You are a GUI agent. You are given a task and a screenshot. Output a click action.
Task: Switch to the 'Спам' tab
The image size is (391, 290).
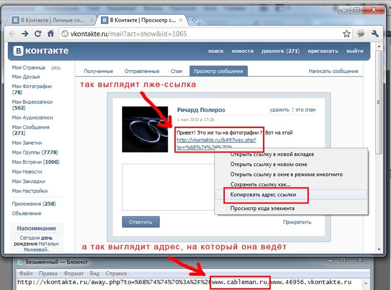click(176, 71)
